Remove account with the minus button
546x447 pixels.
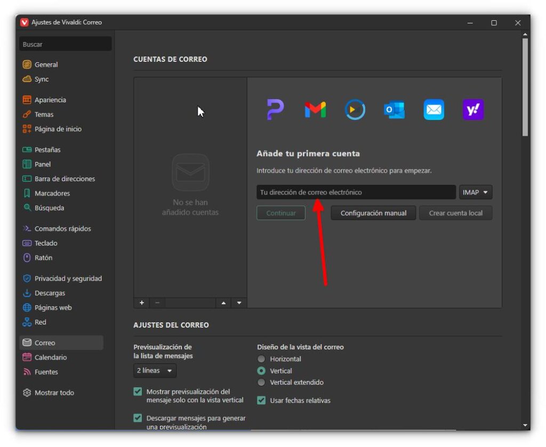click(x=157, y=303)
